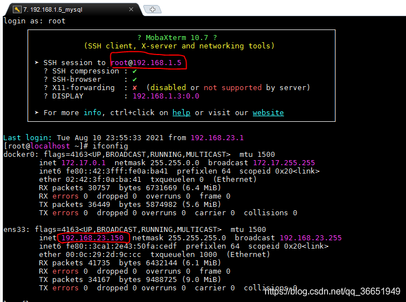Close the 192.168.1.5_mysql tab

pos(131,9)
